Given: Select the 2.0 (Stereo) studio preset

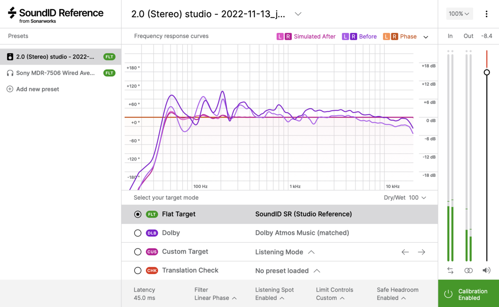Looking at the screenshot, I should (61, 57).
